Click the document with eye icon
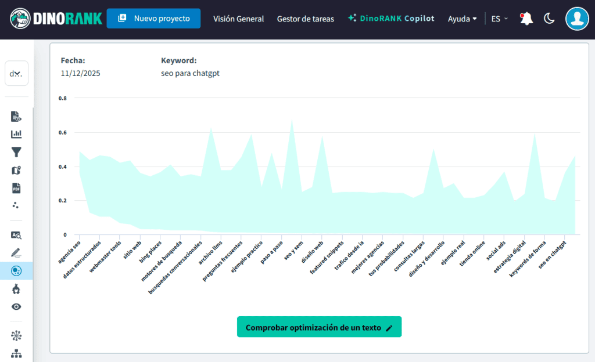The height and width of the screenshot is (362, 595). [16, 117]
